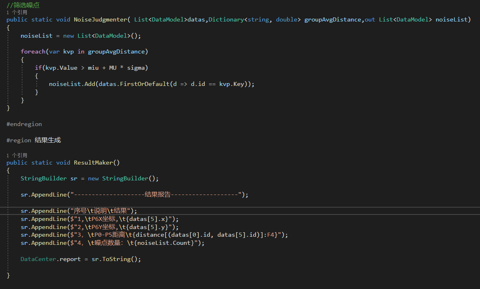Select the //筛选噪点 comment line
480x289 pixels.
tap(23, 5)
